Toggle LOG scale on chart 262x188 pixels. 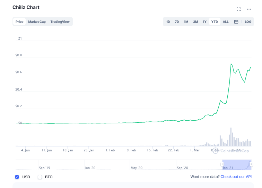(x=248, y=22)
